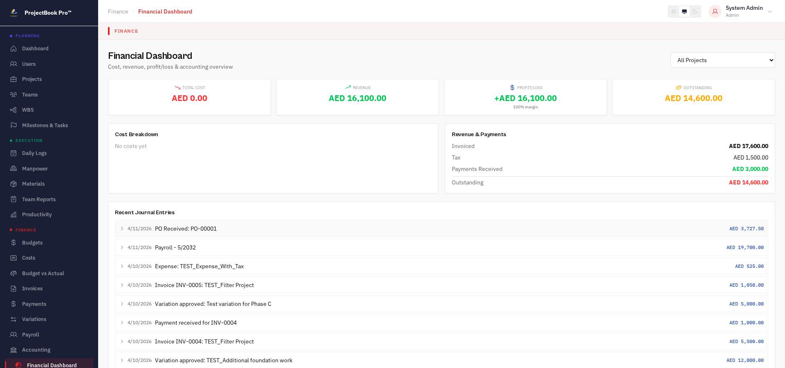The height and width of the screenshot is (368, 785).
Task: Click the ProjectBook Pro logo
Action: 14,13
